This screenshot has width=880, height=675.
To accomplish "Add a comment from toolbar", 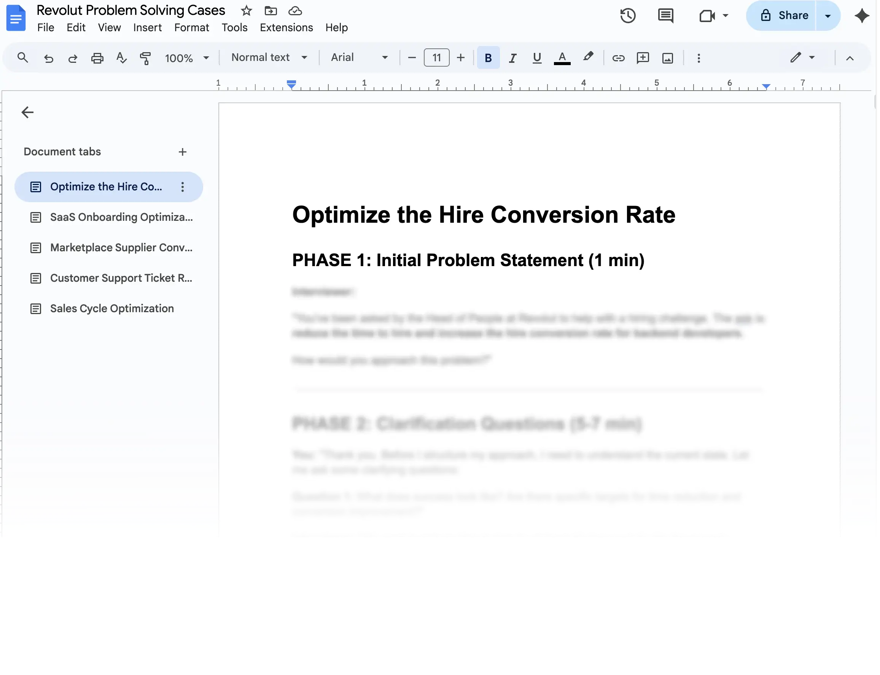I will tap(643, 58).
